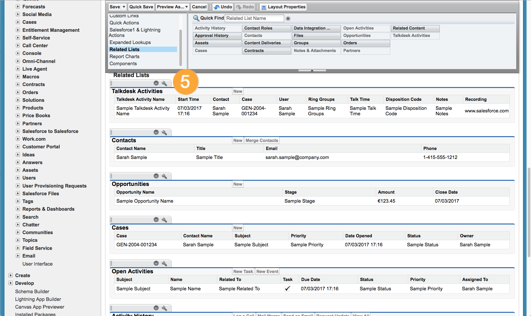Select Expanded Lookups palette category
The width and height of the screenshot is (531, 316).
(130, 42)
